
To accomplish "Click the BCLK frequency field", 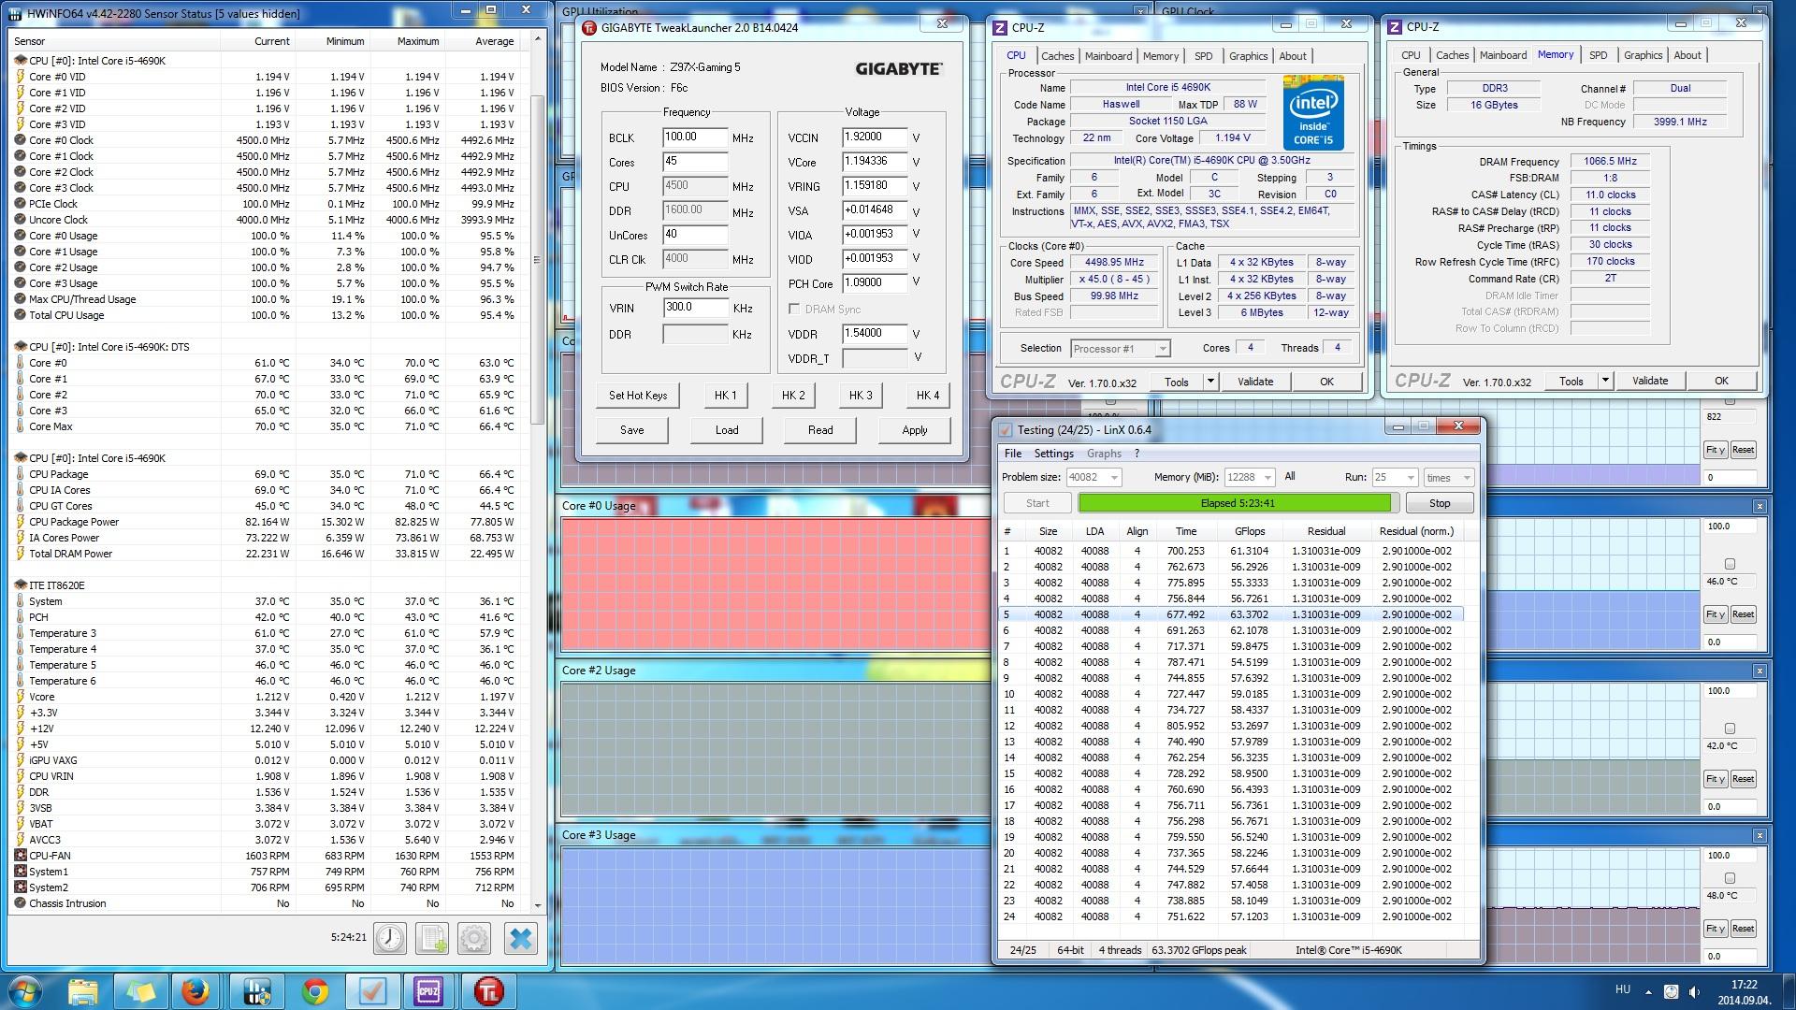I will click(x=695, y=137).
